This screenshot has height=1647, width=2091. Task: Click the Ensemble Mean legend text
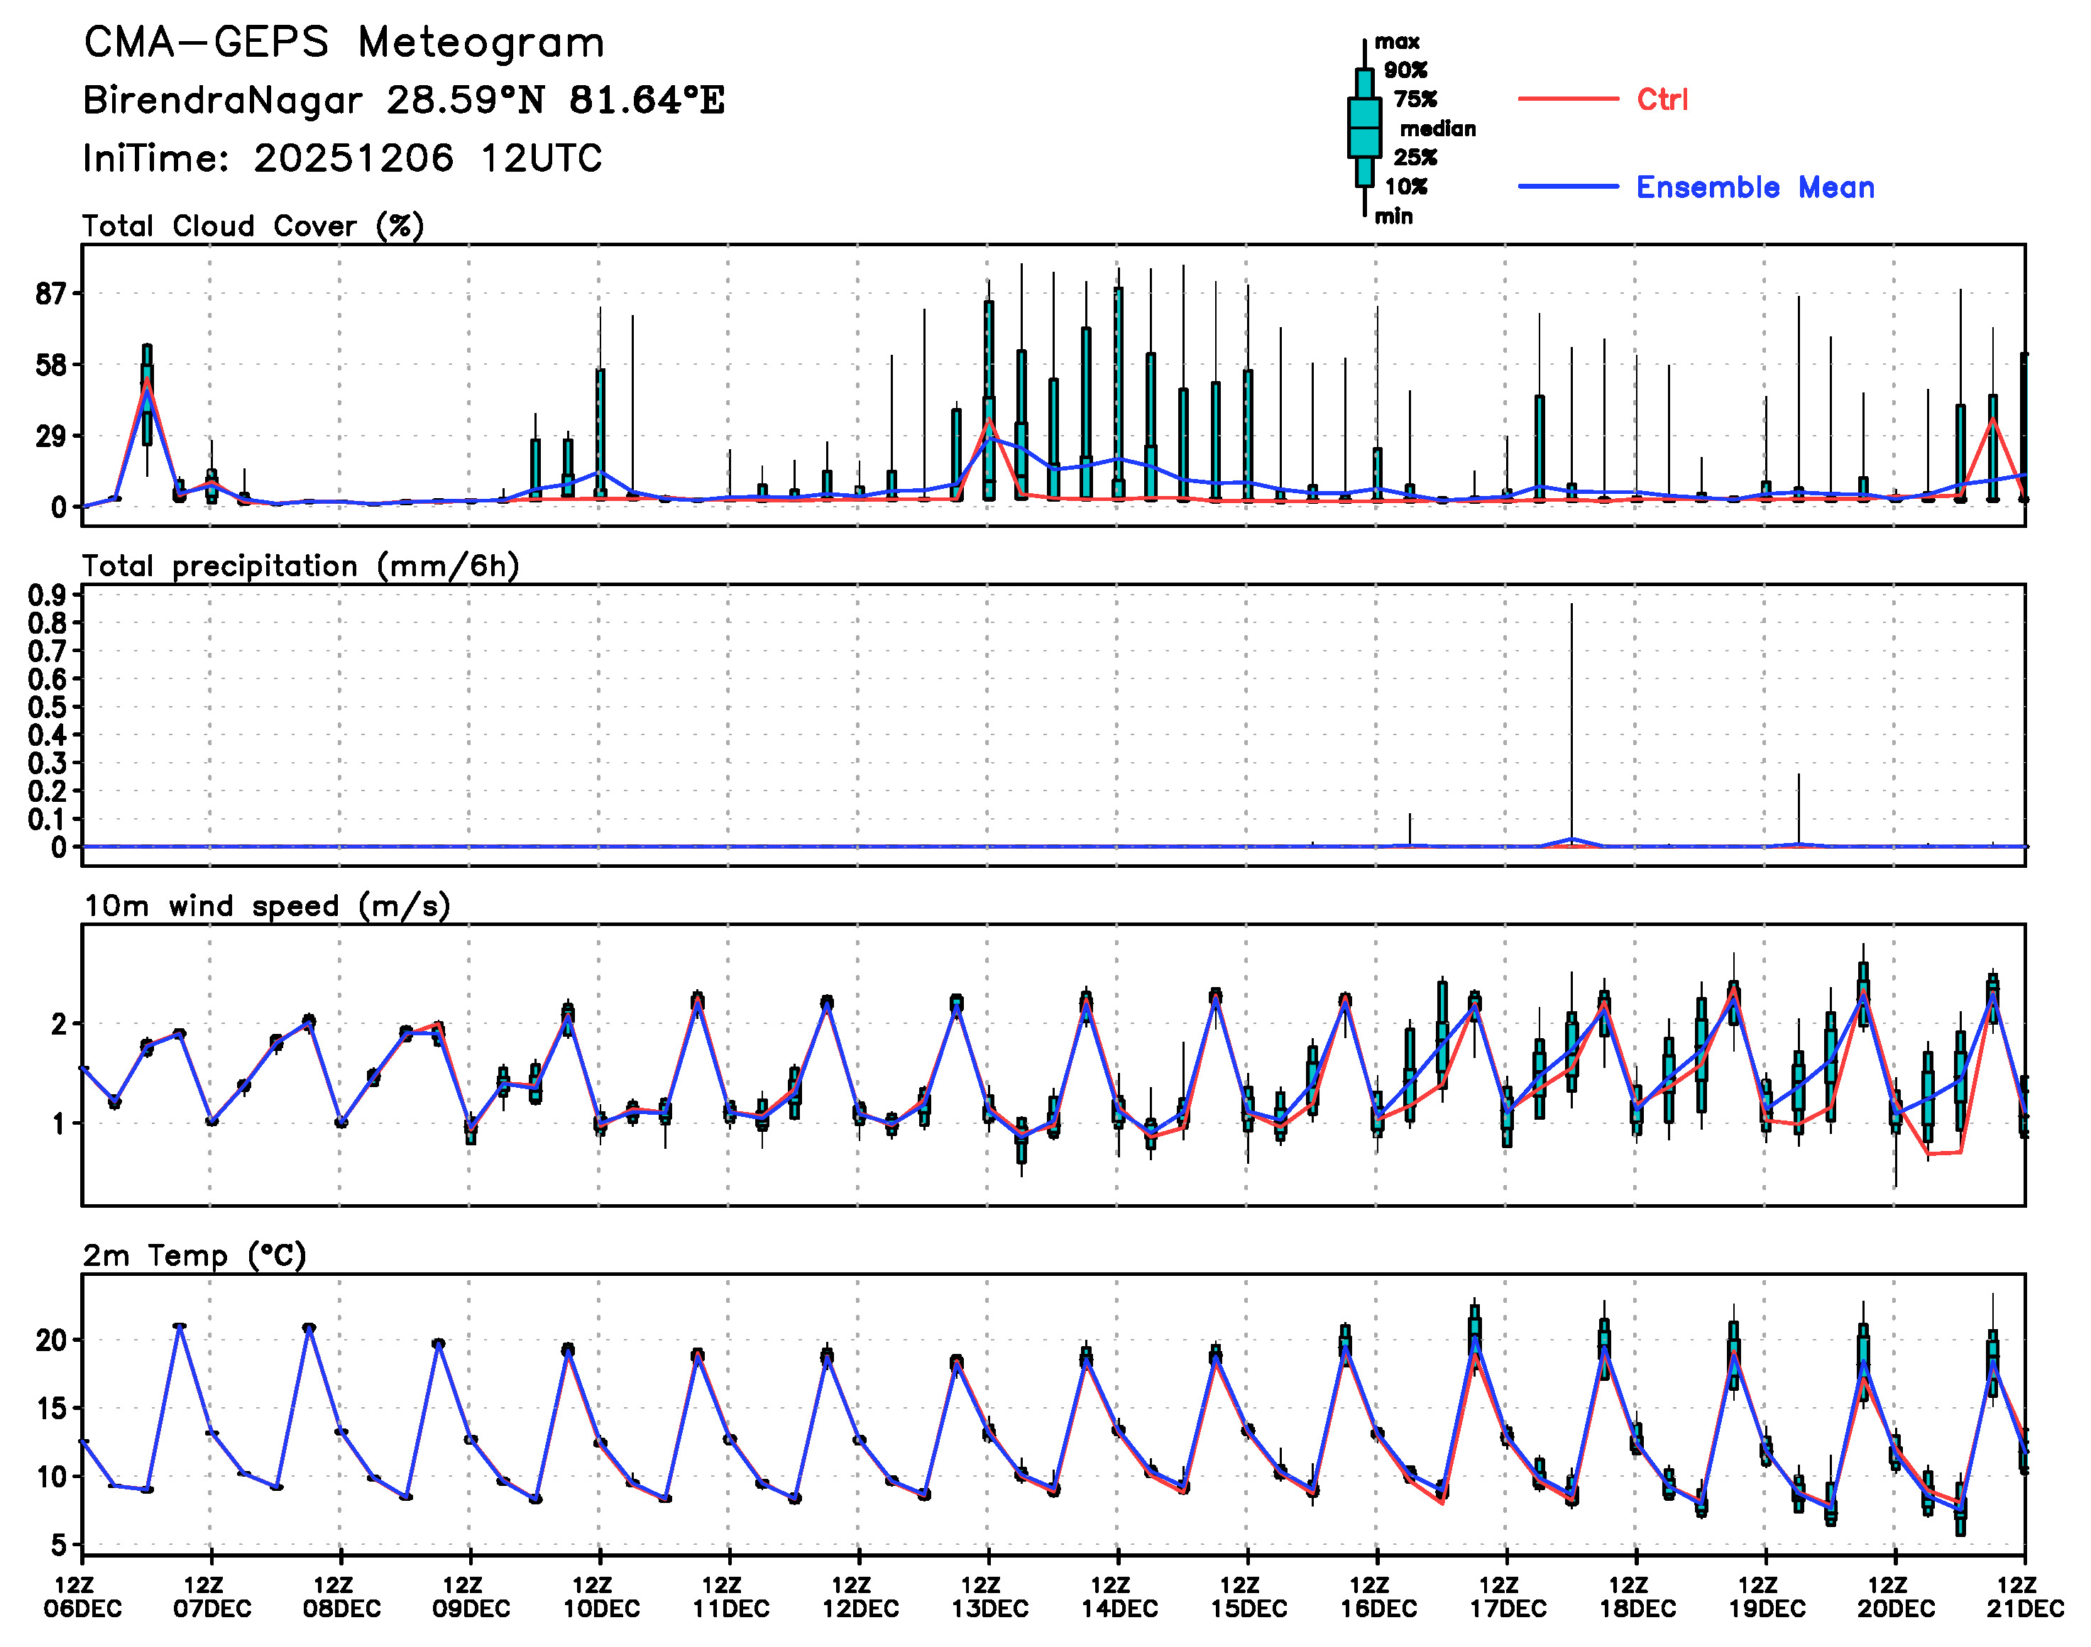(1755, 187)
